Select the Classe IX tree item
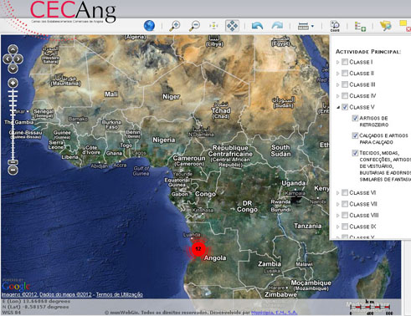Screen dimensions: 411x316 [x=362, y=227]
